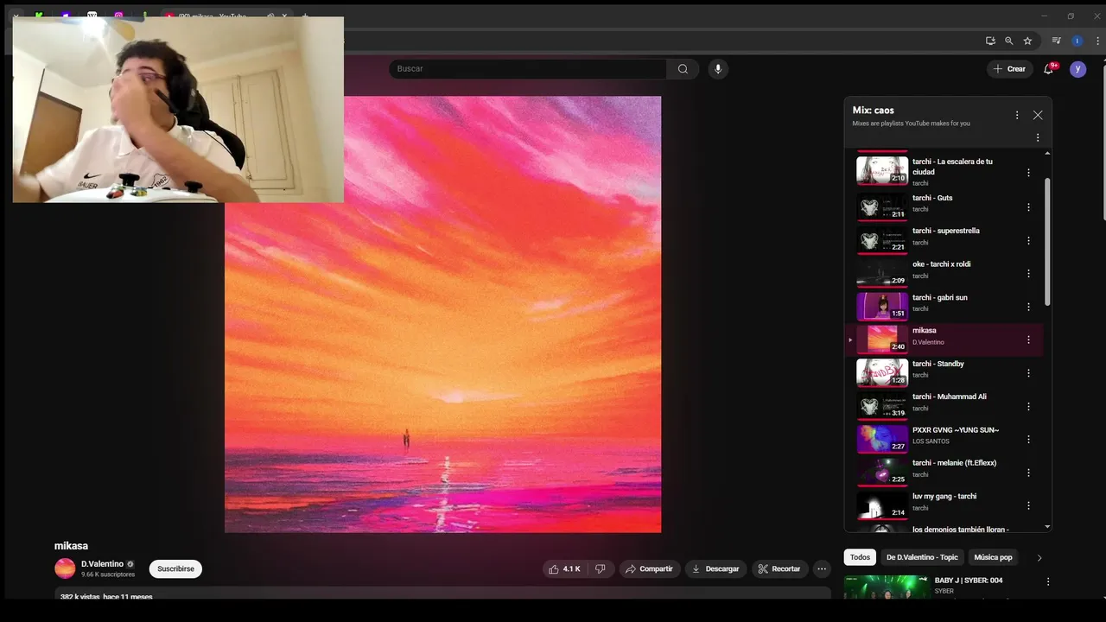Open options for tarchi - gabri sun
Viewport: 1106px width, 622px height.
[x=1028, y=307]
